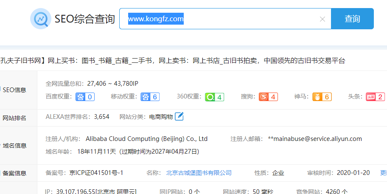387x194 pixels.
Task: Click the site title beginning with 孔夫子旧书网
Action: pos(173,60)
